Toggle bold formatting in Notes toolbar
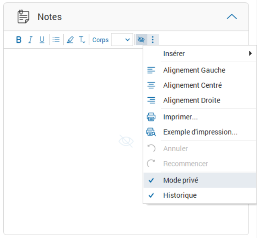 point(19,40)
